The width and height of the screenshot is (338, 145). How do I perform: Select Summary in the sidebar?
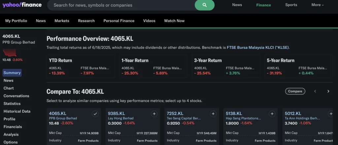pyautogui.click(x=12, y=73)
